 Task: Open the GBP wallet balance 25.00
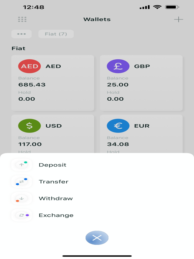(x=117, y=85)
